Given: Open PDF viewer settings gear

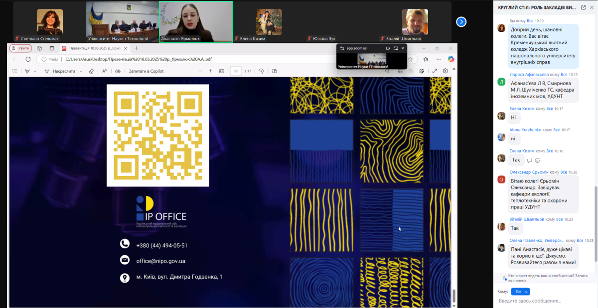Looking at the screenshot, I should point(445,71).
